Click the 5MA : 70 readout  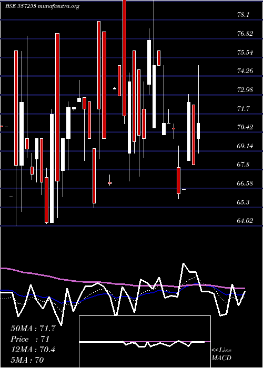pos(27,360)
